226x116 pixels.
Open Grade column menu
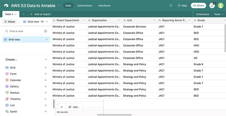[225, 20]
